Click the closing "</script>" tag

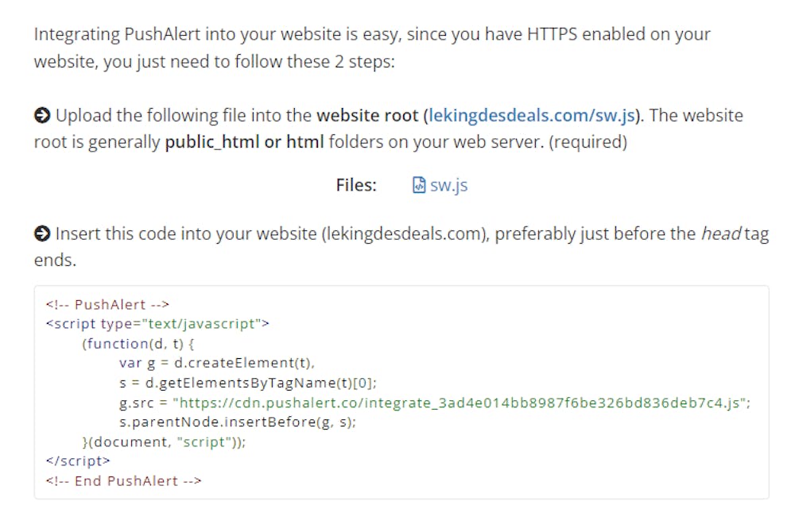78,461
